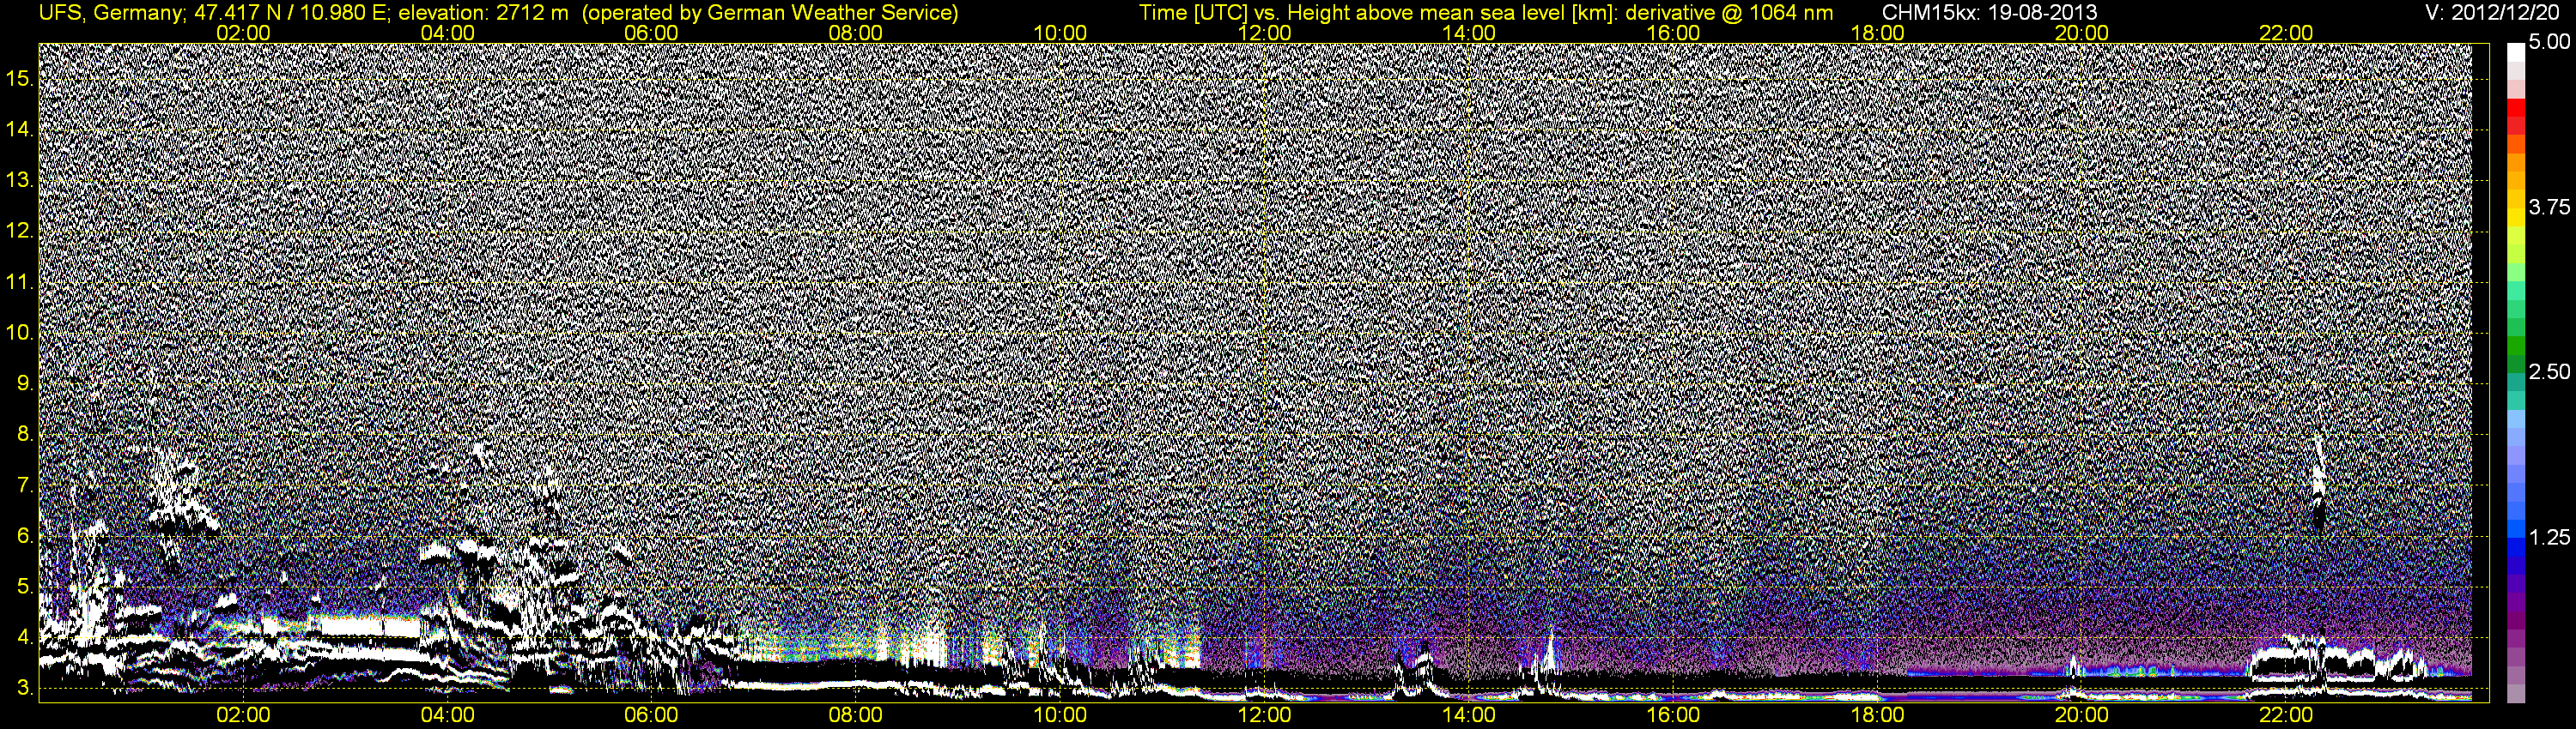Click the 10:00 label on the bottom time axis
Image resolution: width=2576 pixels, height=729 pixels.
1060,715
